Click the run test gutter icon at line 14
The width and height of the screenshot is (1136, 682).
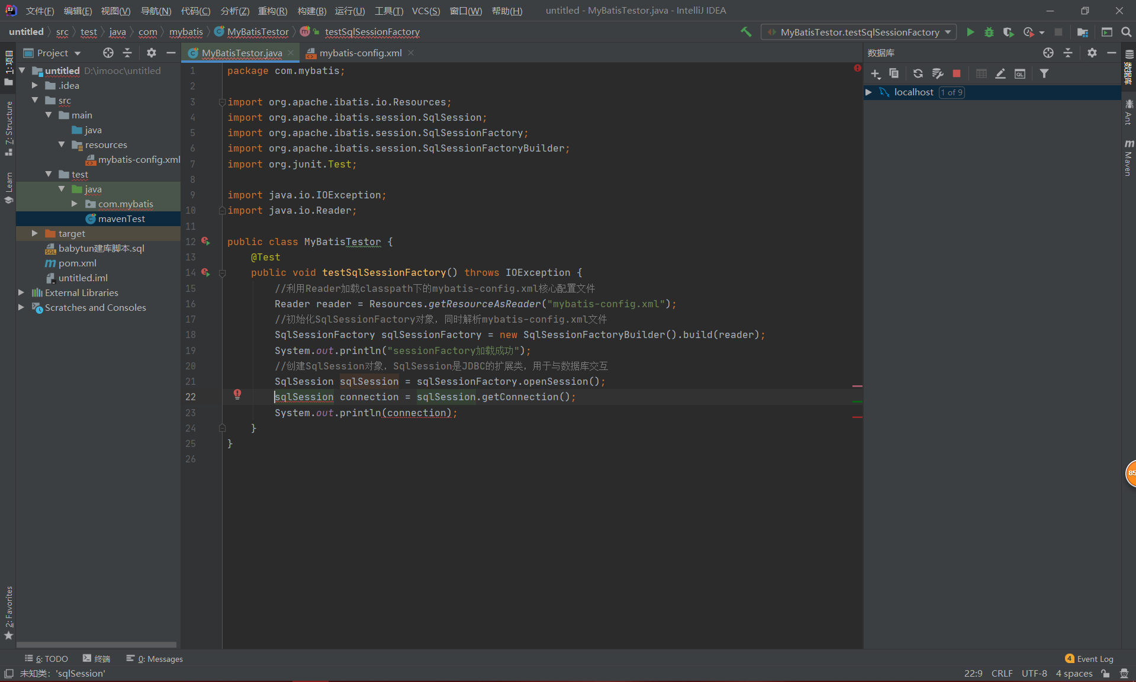point(205,272)
